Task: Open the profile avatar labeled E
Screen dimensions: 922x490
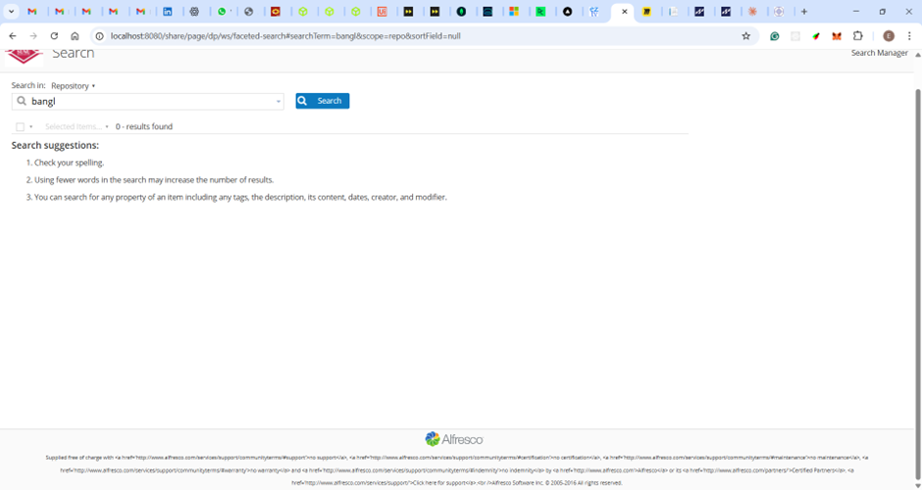Action: point(889,36)
